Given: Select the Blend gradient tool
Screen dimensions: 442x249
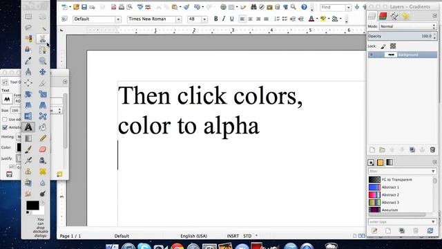Looking at the screenshot, I should click(x=28, y=138).
